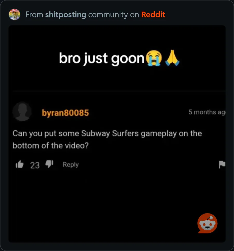Viewport: 234px width, 251px height.
Task: Click the like count 23
Action: 35,165
